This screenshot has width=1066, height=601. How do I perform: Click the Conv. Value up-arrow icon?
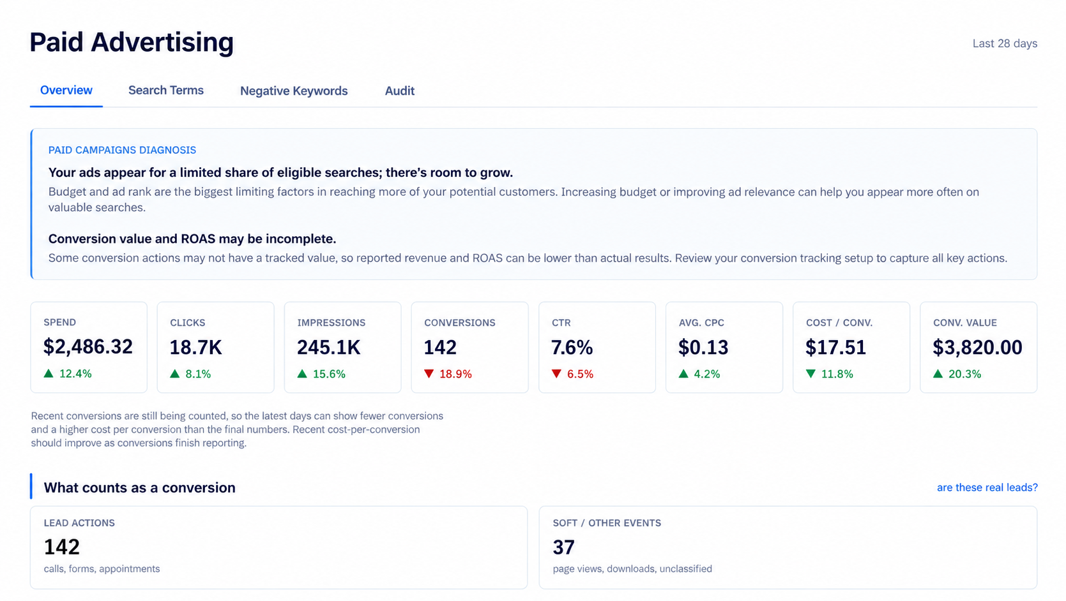(x=938, y=374)
